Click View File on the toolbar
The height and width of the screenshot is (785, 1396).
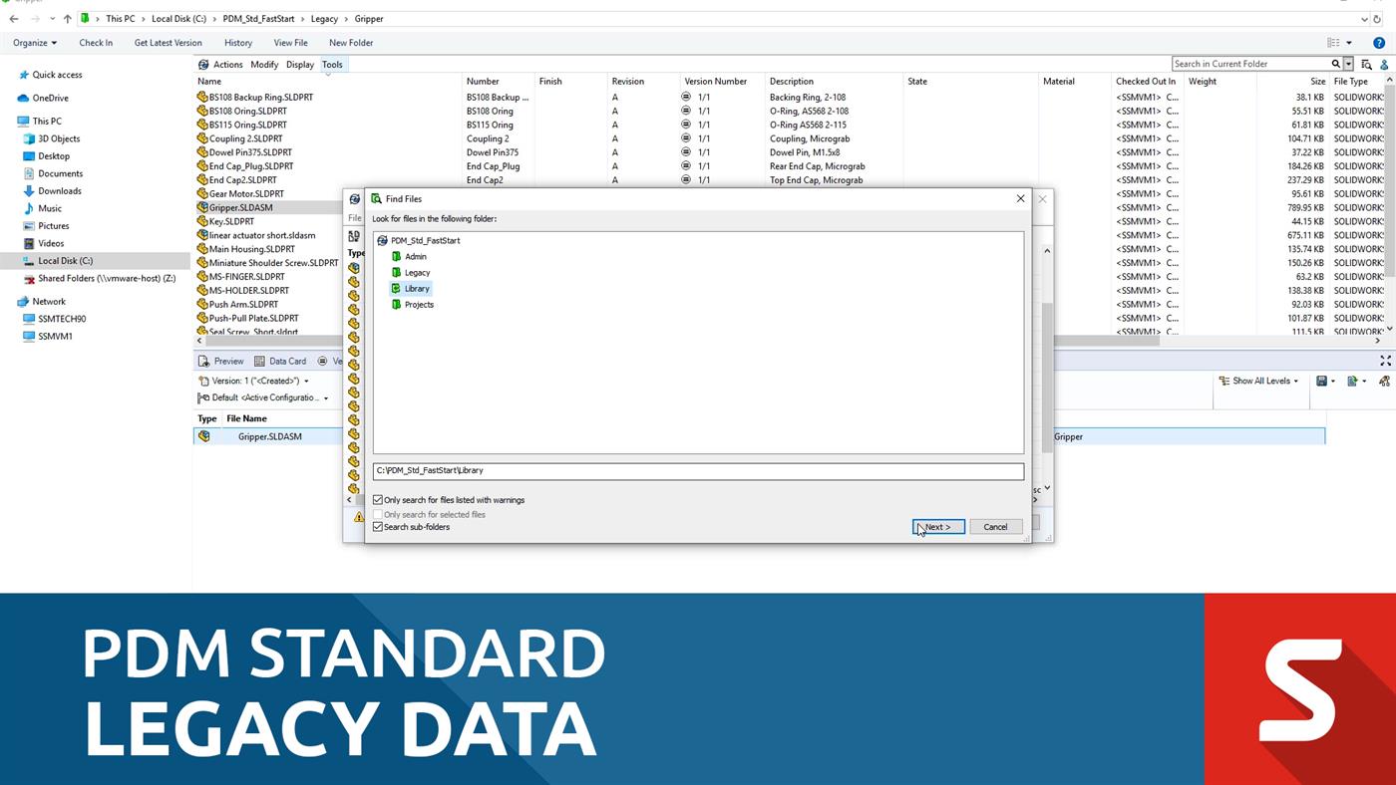point(291,43)
